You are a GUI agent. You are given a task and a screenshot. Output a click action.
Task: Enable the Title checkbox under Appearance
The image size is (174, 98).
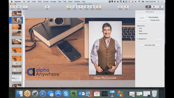(x=138, y=28)
